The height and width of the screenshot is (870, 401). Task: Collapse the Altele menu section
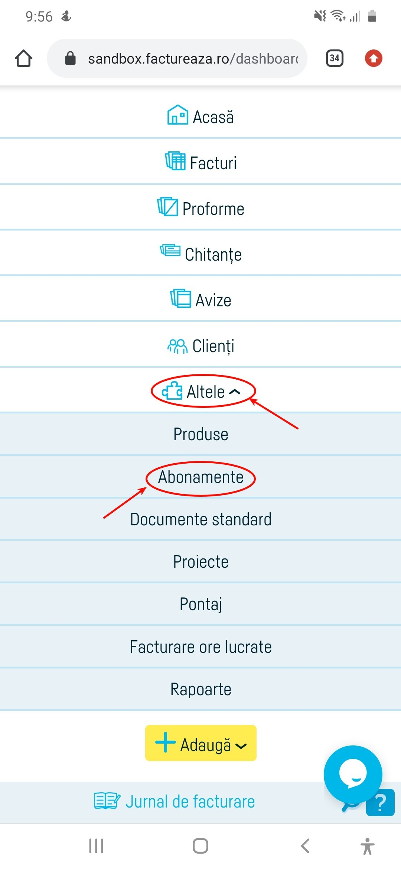tap(202, 391)
